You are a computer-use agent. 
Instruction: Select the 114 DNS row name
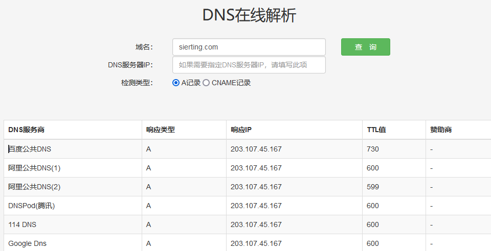[x=22, y=224]
